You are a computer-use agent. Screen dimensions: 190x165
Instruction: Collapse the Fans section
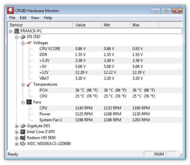pyautogui.click(x=23, y=102)
